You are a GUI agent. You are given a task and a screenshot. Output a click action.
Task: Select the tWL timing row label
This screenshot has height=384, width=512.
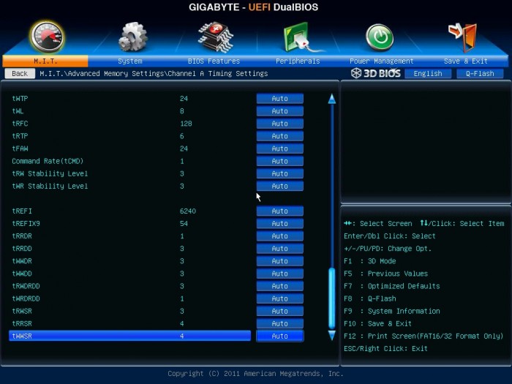point(18,111)
